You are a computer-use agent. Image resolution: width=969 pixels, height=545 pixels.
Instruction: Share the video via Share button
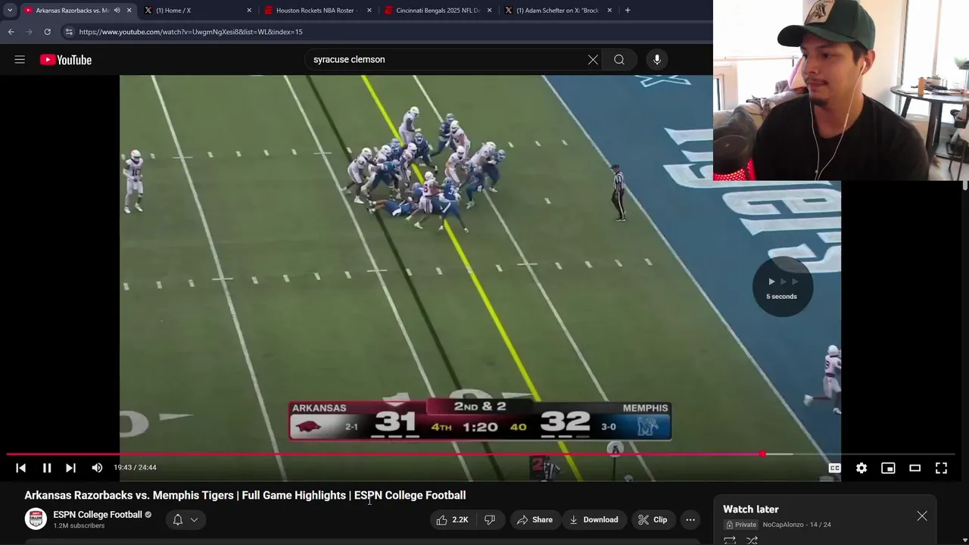(x=534, y=519)
